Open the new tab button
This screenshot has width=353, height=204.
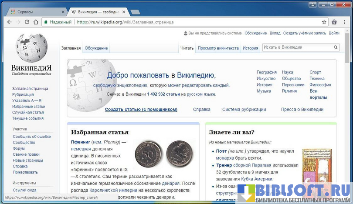click(135, 12)
